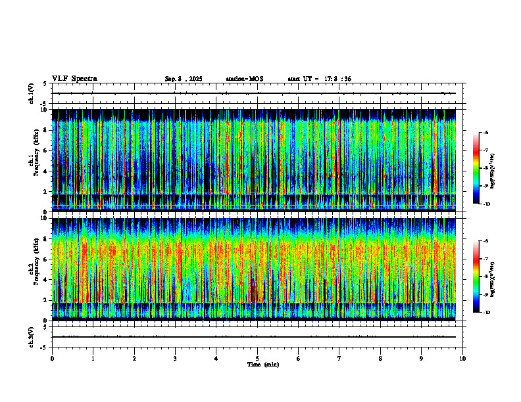Click time axis tick label "7"
The width and height of the screenshot is (521, 402).
(x=339, y=359)
